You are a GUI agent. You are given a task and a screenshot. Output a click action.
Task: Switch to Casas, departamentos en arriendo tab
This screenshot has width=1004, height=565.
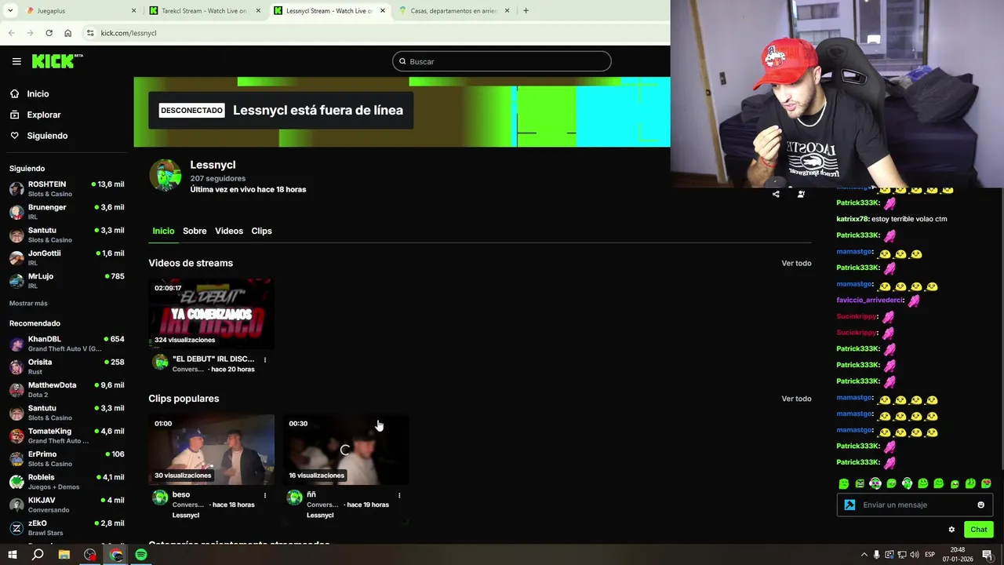point(454,11)
